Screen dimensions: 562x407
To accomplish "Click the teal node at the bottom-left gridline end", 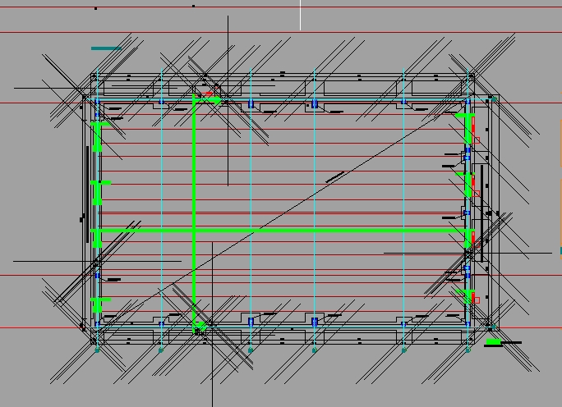I will click(97, 350).
